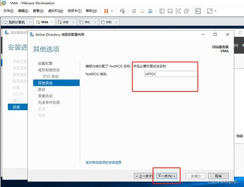Open the 虚拟机(M) menu
Screen dimensions: 244x187
coord(56,11)
